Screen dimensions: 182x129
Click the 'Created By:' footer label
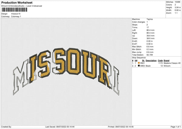click(x=6, y=127)
